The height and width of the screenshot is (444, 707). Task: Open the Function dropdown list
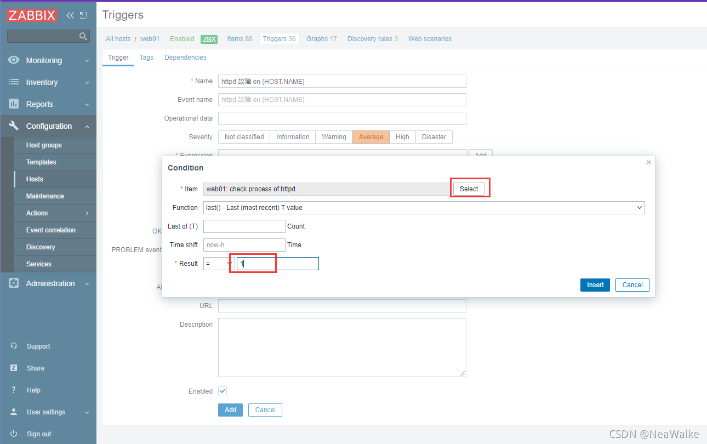click(x=424, y=208)
